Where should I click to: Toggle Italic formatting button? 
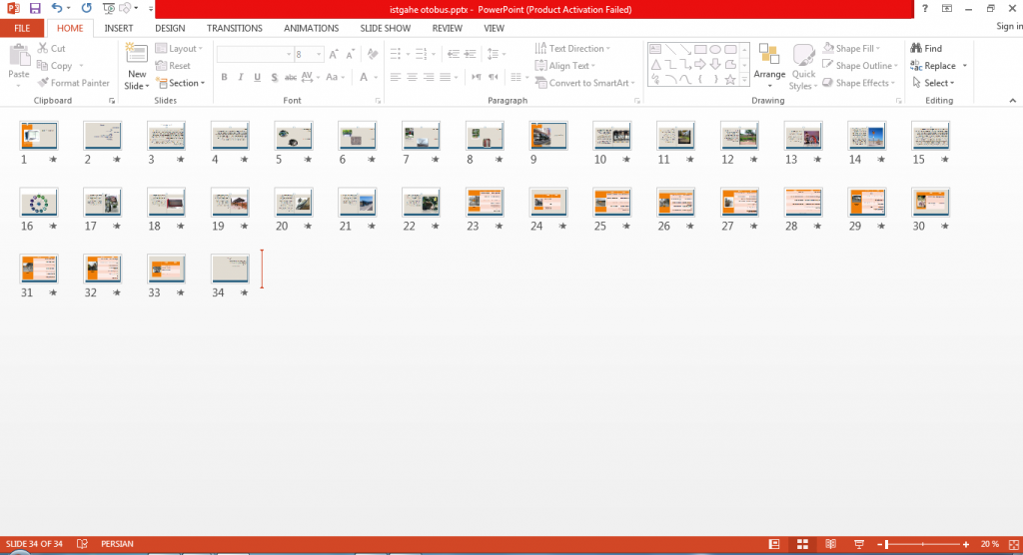click(241, 77)
